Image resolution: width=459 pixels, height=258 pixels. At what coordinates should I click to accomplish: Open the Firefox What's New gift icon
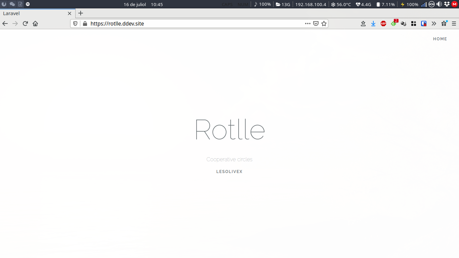click(x=444, y=23)
